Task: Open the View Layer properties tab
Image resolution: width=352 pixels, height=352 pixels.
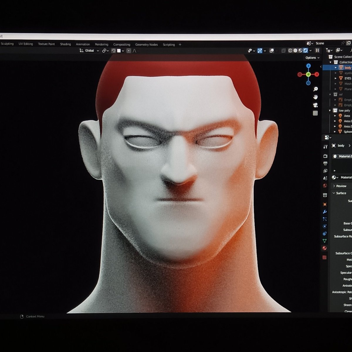Action: coord(325,171)
